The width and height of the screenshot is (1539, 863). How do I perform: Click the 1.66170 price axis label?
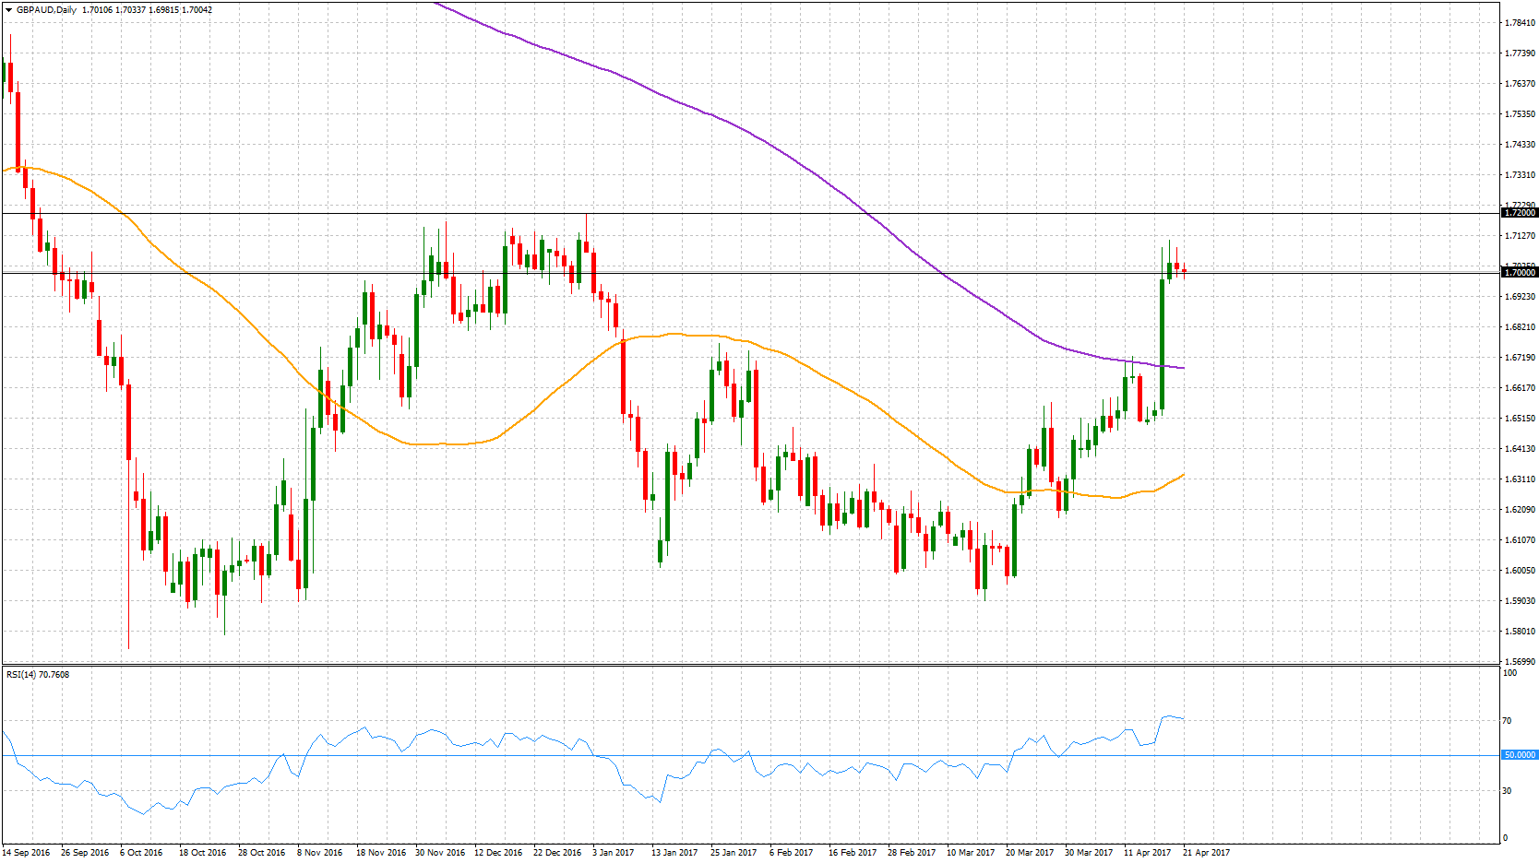1521,388
